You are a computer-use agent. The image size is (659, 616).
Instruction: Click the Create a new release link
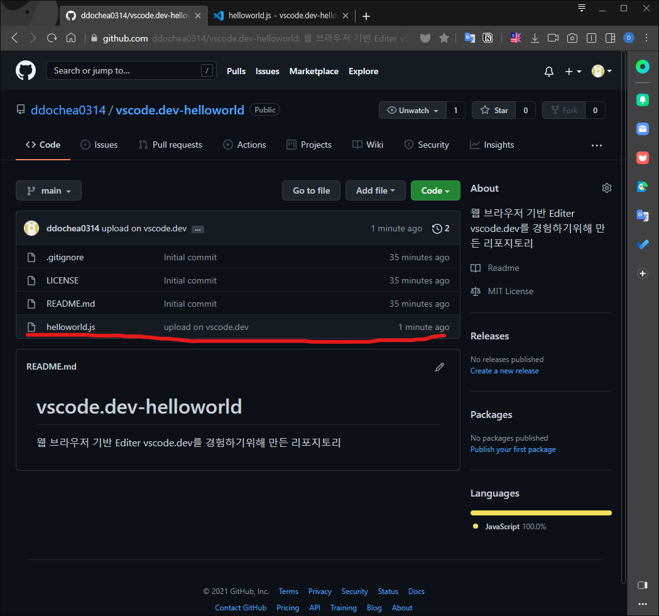(504, 371)
